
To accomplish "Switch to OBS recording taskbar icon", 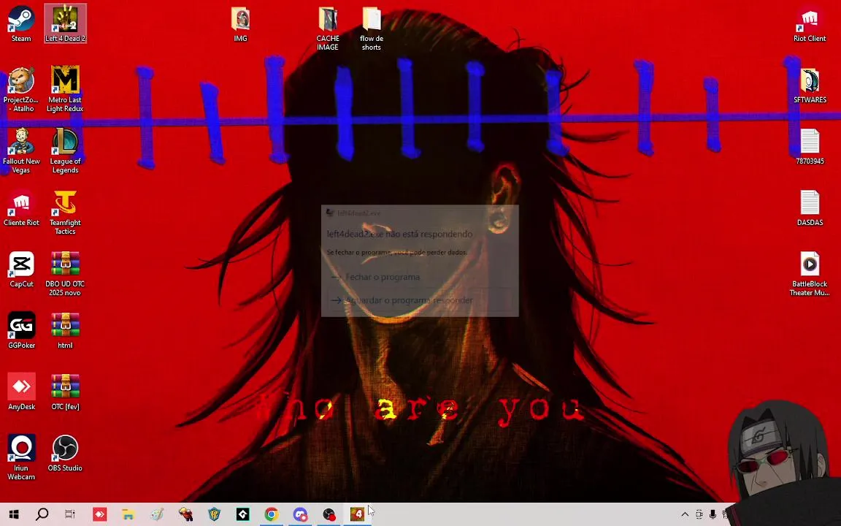I will tap(329, 514).
